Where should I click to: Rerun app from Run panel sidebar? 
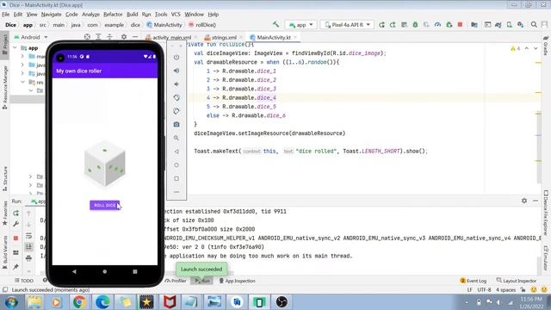(x=15, y=214)
